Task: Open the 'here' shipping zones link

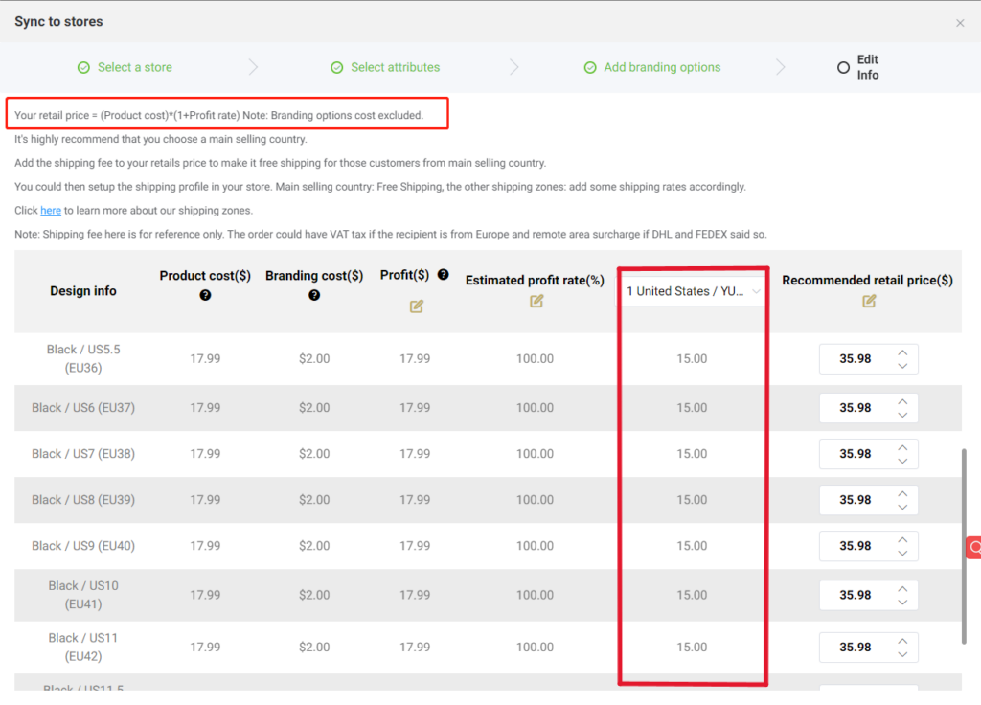Action: [x=51, y=211]
